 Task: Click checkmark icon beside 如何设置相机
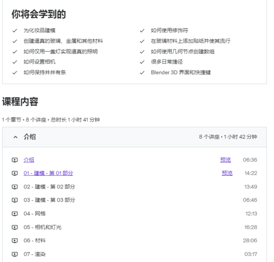point(15,62)
